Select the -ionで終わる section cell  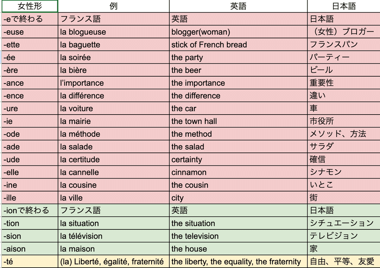(x=30, y=210)
